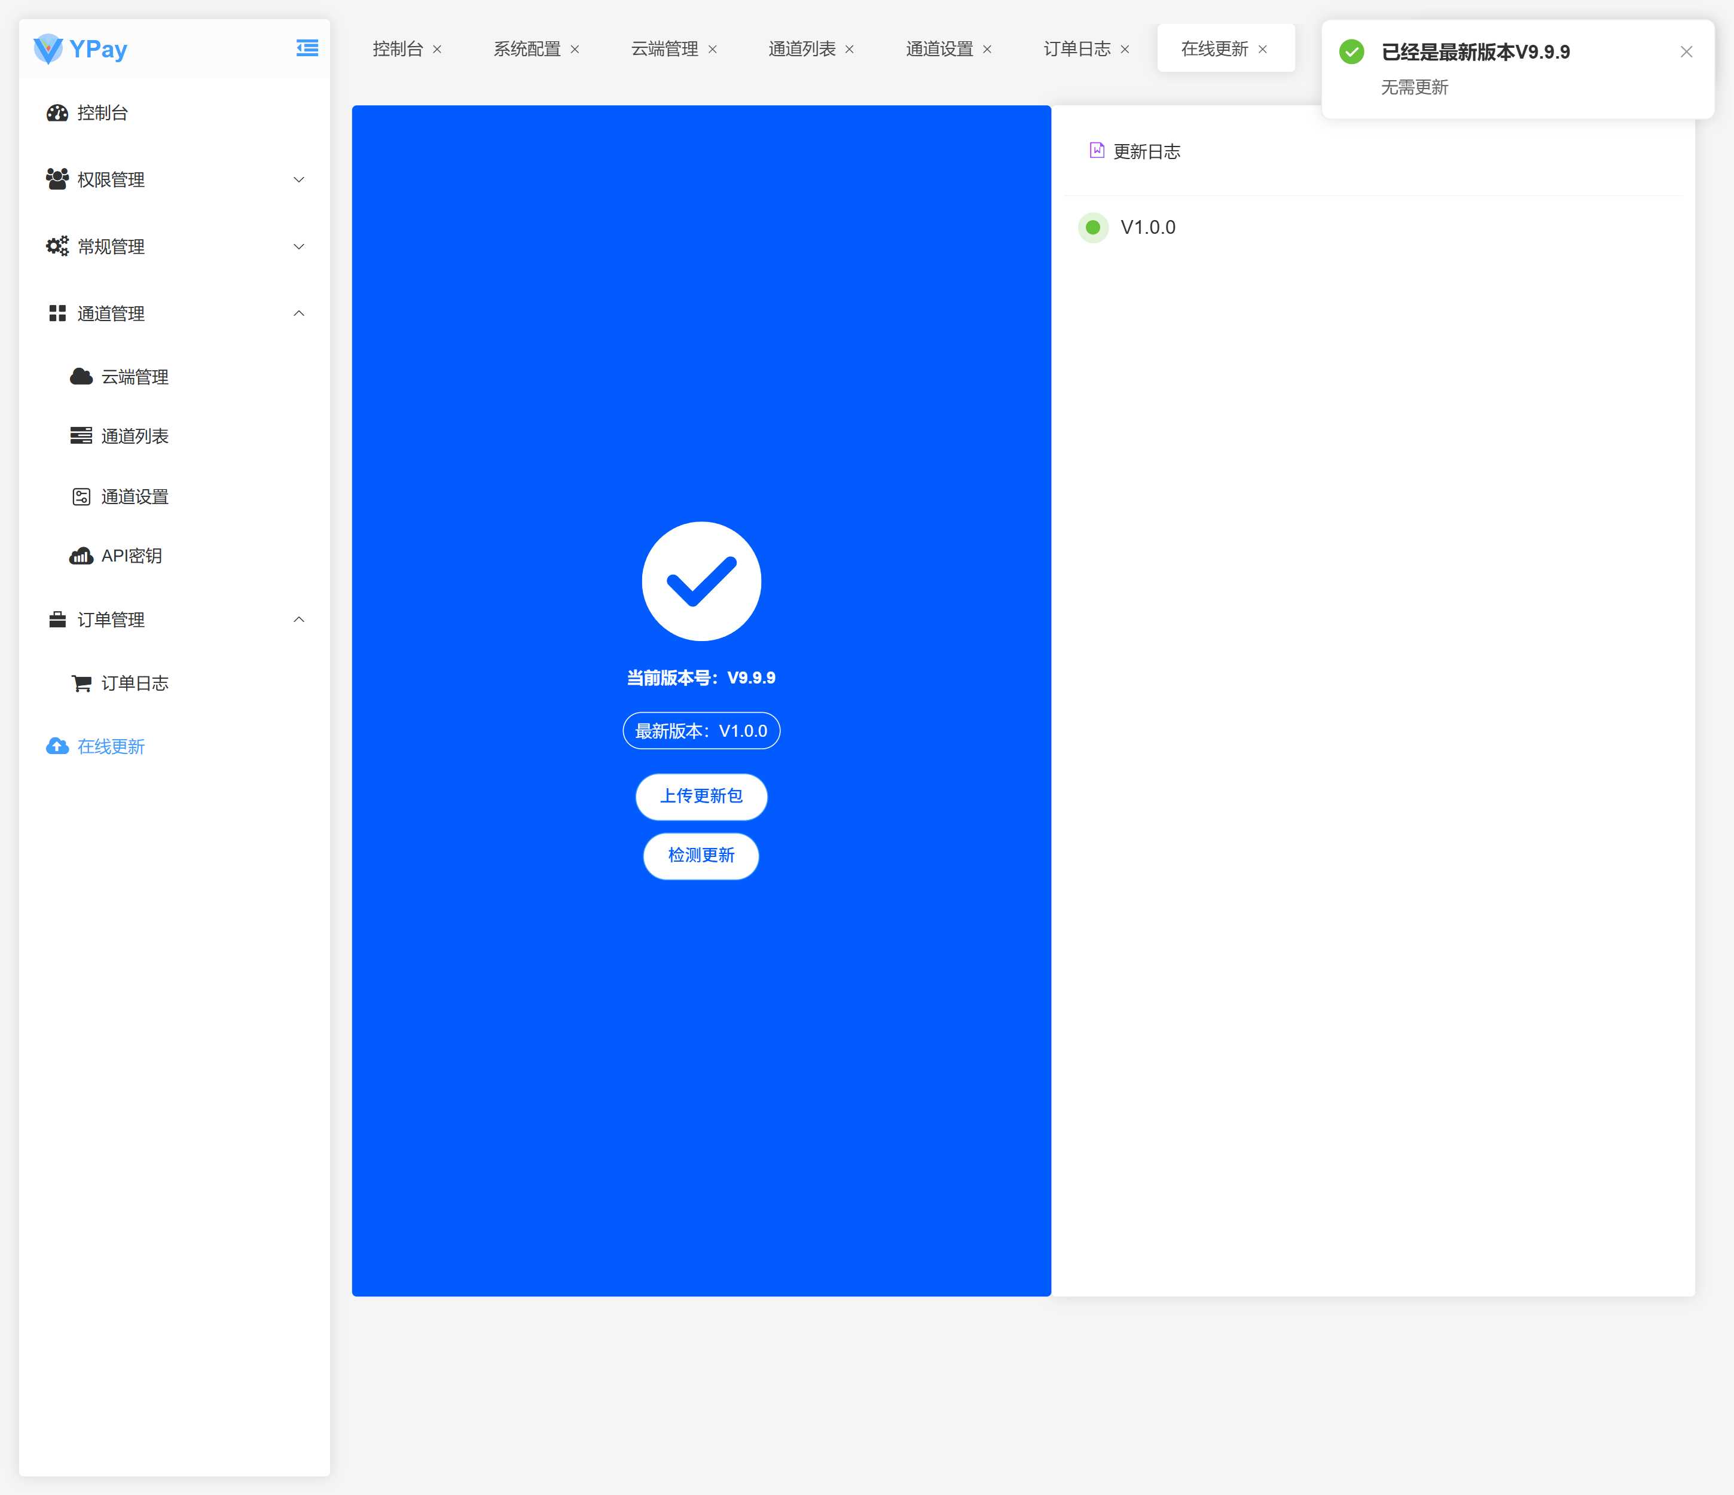The image size is (1734, 1495).
Task: Dismiss the 已经是最新版本 notification
Action: click(1686, 52)
